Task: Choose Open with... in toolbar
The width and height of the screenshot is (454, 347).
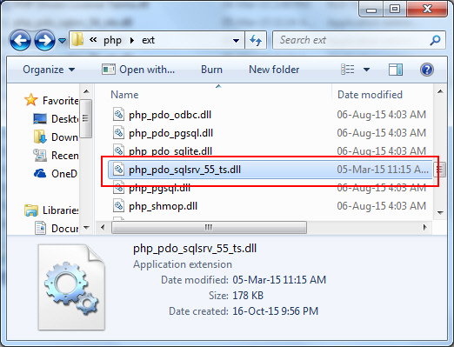Action: coord(147,70)
